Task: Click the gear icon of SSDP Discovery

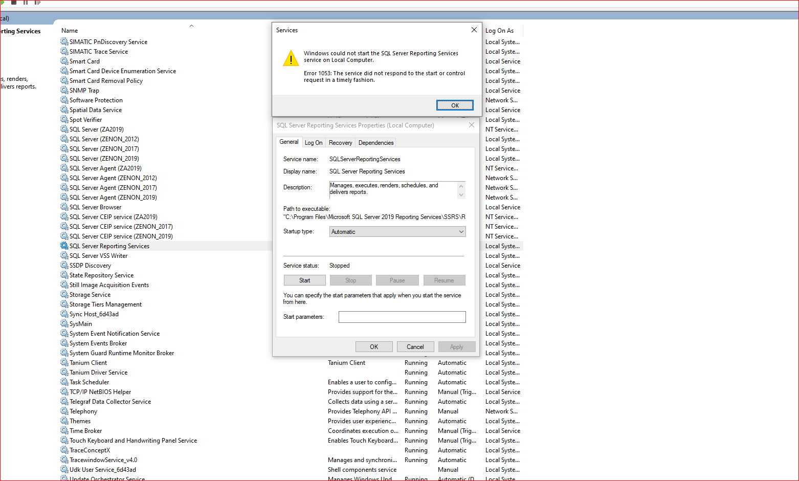Action: pyautogui.click(x=64, y=265)
